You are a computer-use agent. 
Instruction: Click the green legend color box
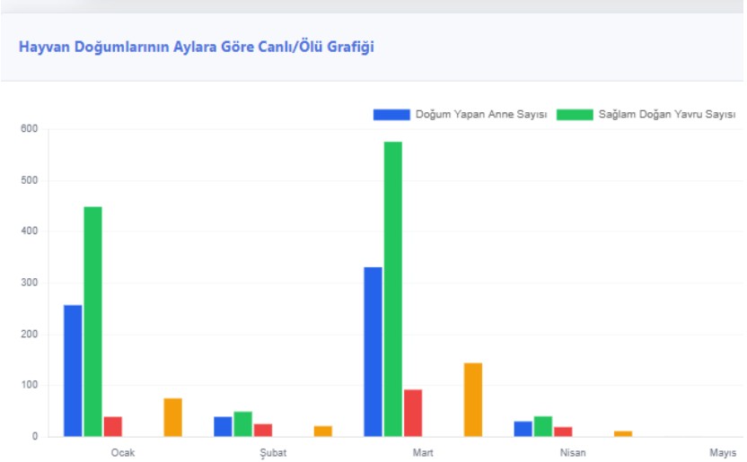click(x=575, y=115)
